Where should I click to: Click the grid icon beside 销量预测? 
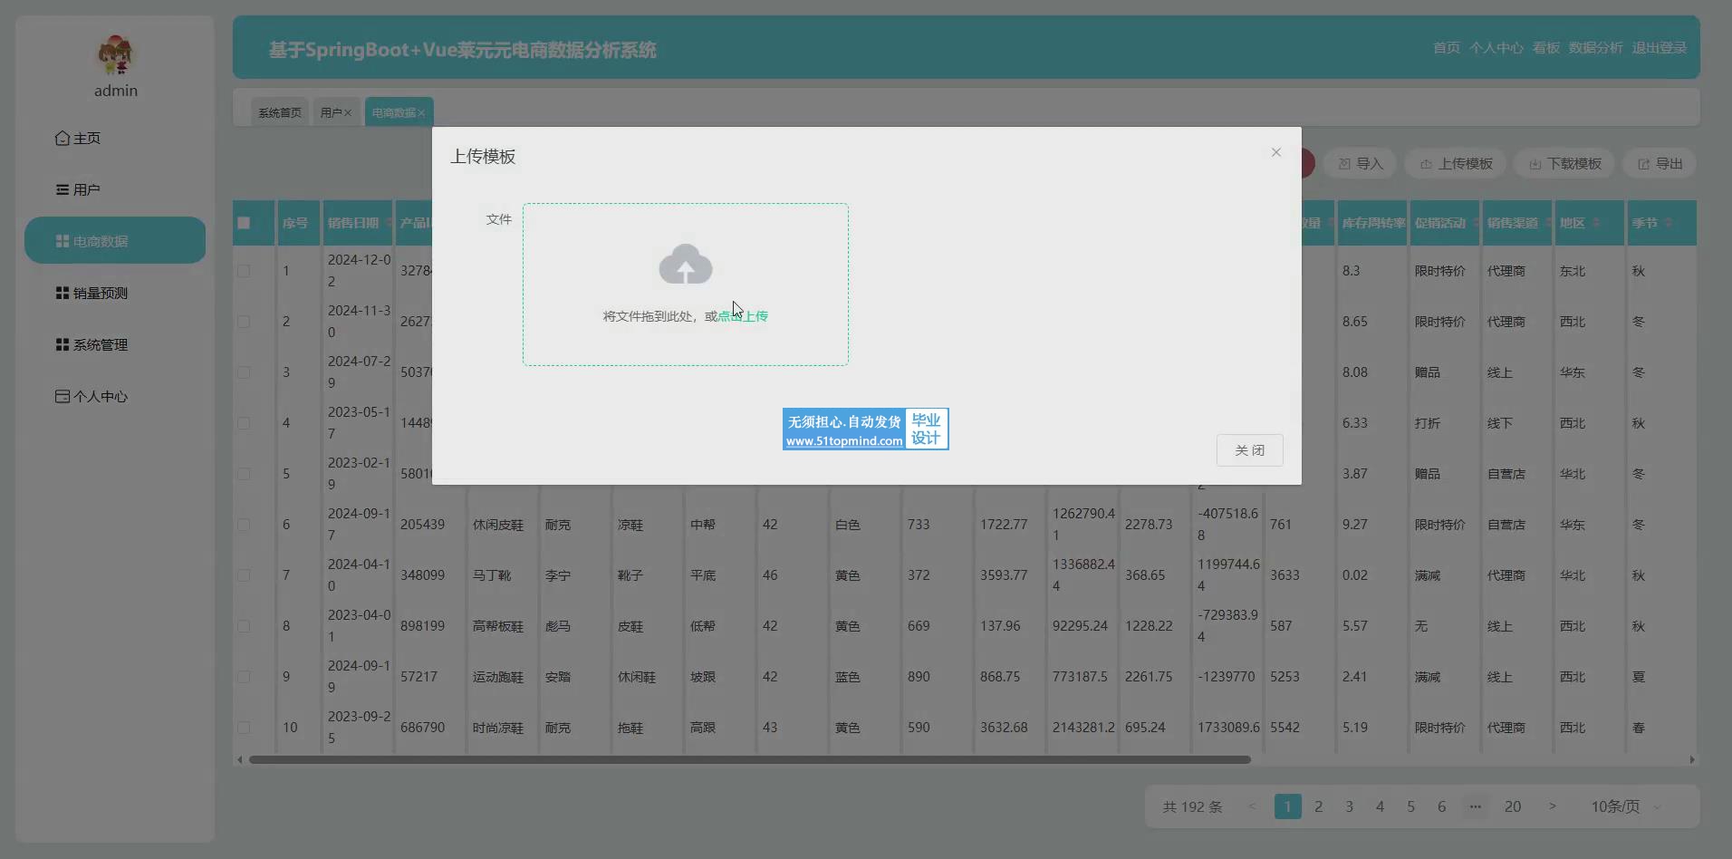pyautogui.click(x=63, y=294)
